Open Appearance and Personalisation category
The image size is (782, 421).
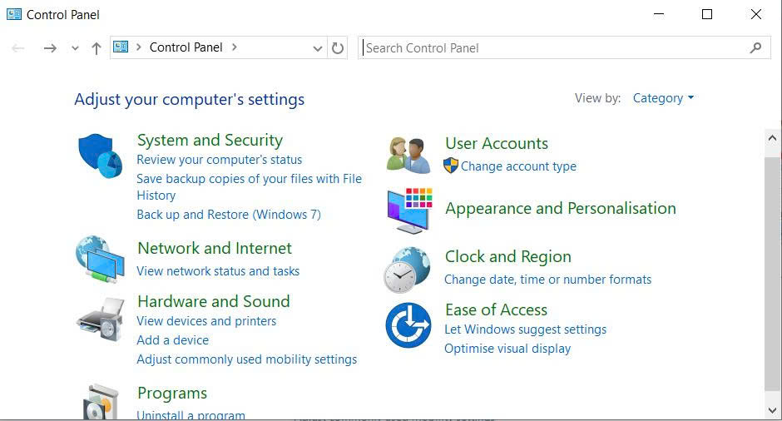point(561,209)
